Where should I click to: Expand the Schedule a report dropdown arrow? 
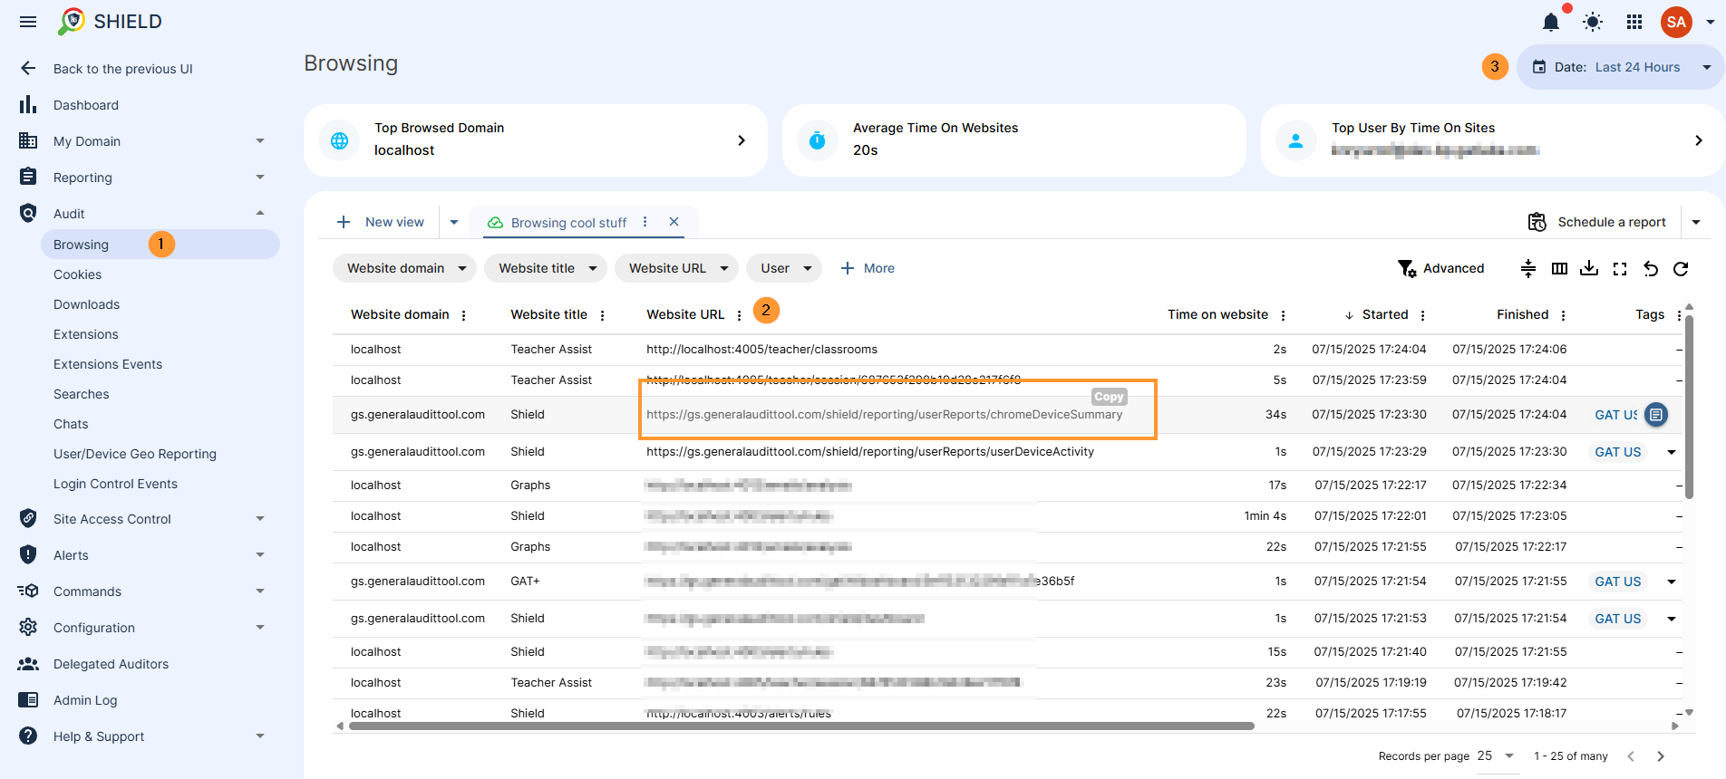pyautogui.click(x=1696, y=222)
